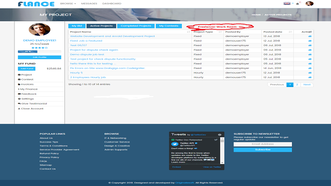Click action icon in Hourly 5 row
Viewport: 331px width, 186px height.
click(x=310, y=73)
